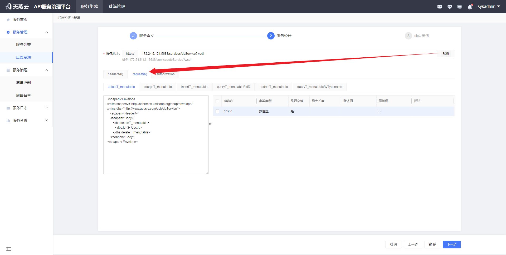Click the sidebar collapse icon at bottom left

[x=9, y=249]
